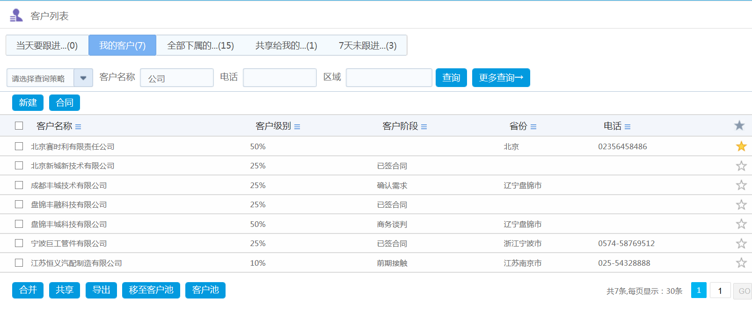Open customer 北京新城新技术有限公司
This screenshot has width=752, height=313.
pos(73,166)
